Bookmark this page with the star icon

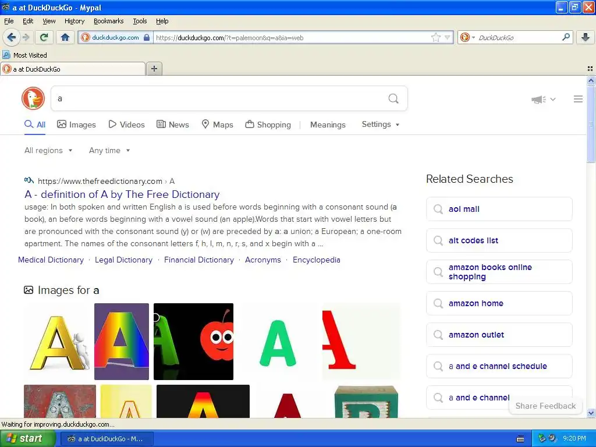[x=435, y=37]
